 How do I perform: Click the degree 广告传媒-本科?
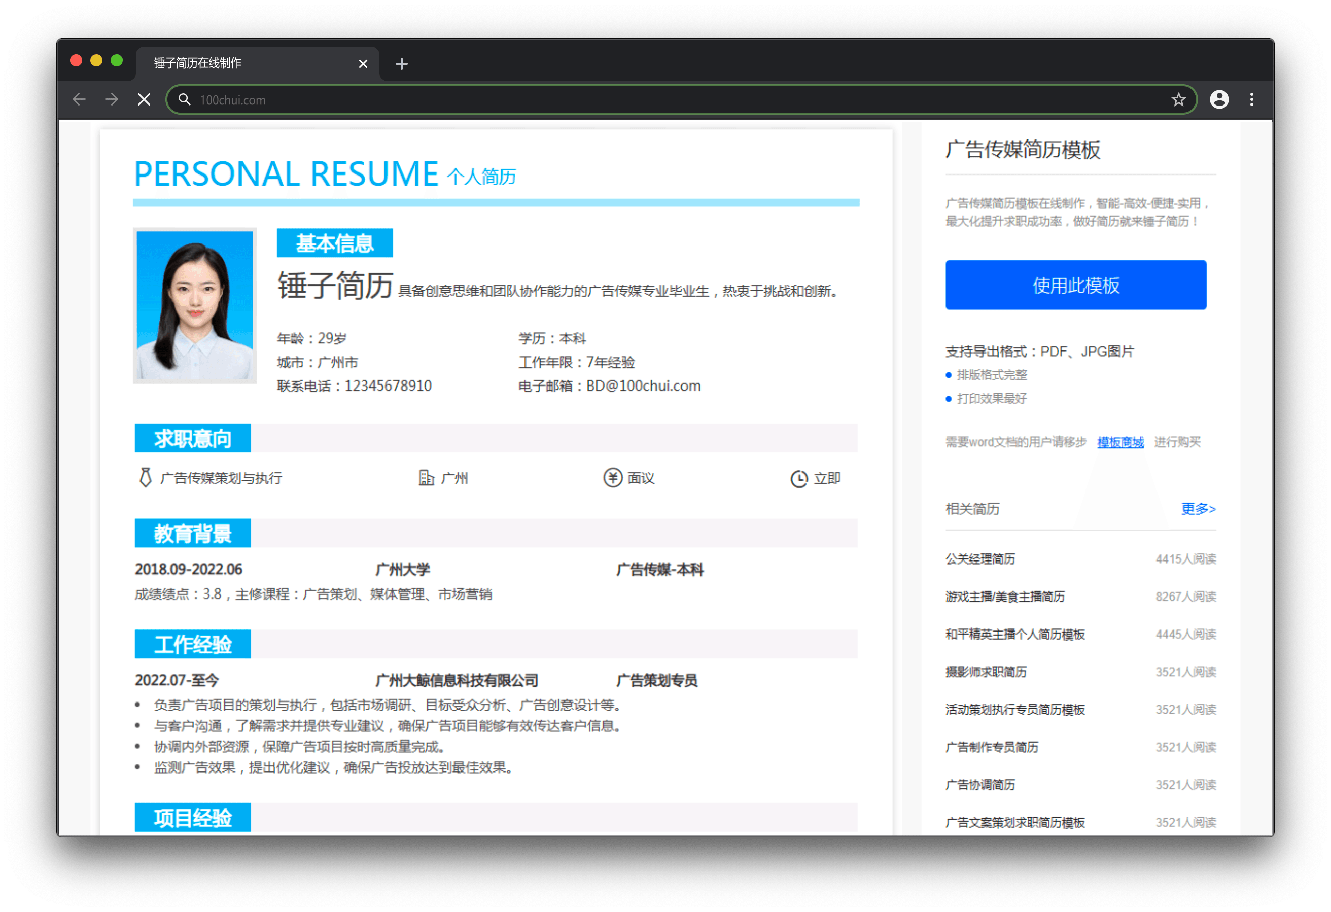coord(660,570)
